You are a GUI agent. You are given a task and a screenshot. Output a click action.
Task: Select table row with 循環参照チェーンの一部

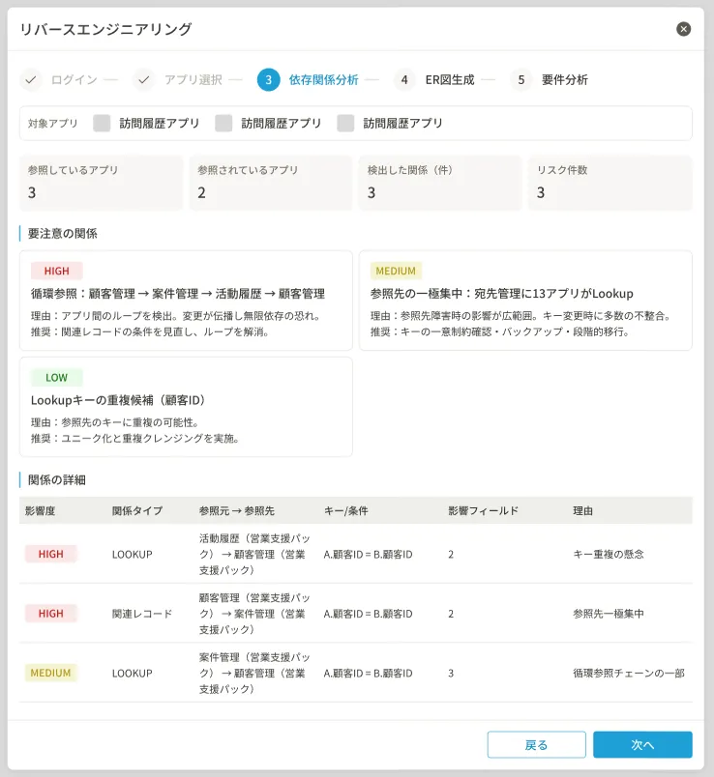[x=356, y=673]
